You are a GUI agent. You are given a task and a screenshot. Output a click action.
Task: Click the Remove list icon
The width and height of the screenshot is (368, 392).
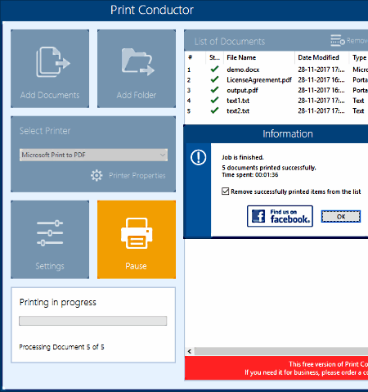pyautogui.click(x=338, y=40)
